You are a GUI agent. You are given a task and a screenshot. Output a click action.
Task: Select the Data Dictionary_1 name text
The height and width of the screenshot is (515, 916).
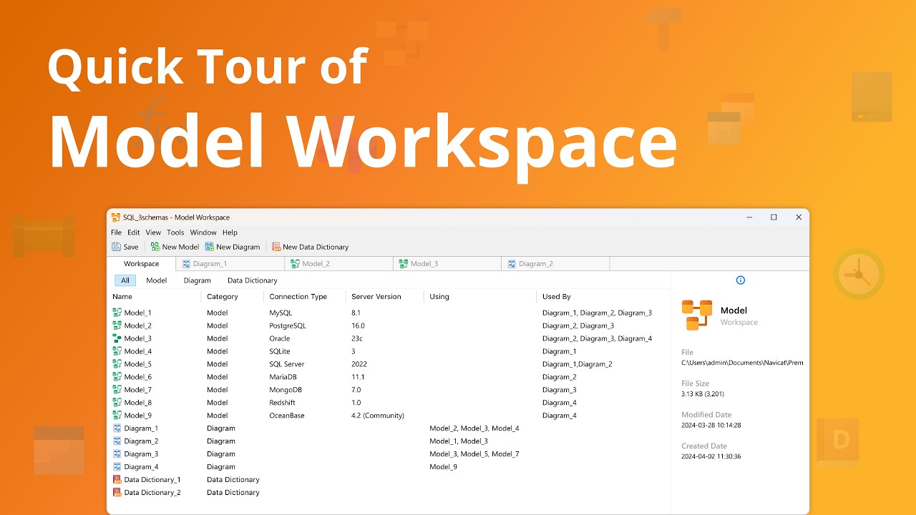[152, 480]
